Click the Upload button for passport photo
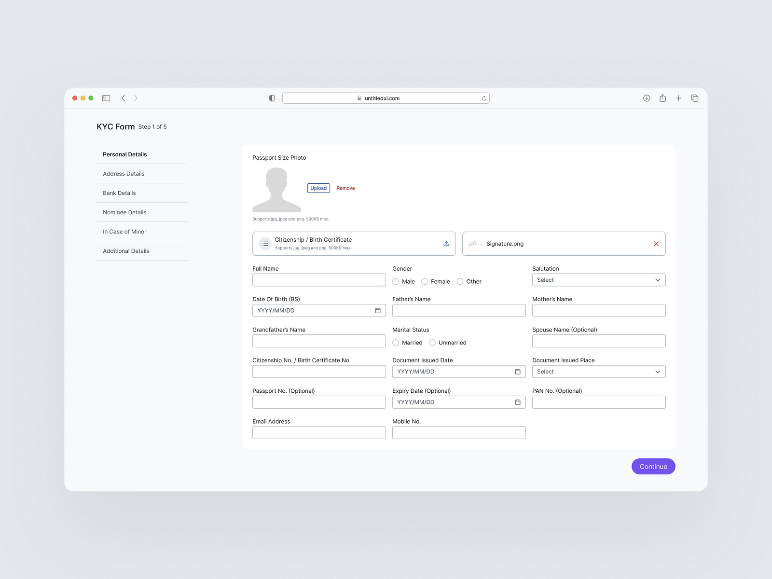 (318, 188)
